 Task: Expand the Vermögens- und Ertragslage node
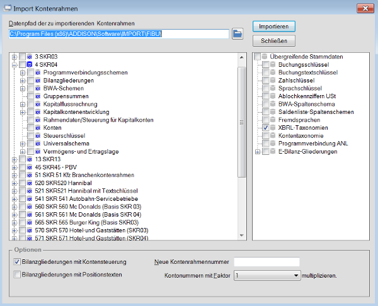pos(23,152)
